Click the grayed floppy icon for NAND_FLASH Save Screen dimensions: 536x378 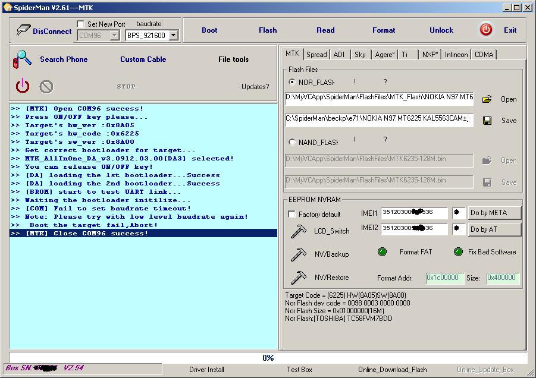point(487,182)
